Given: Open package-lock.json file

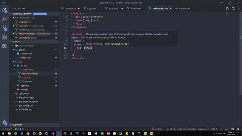Looking at the screenshot, I should coord(28,102).
